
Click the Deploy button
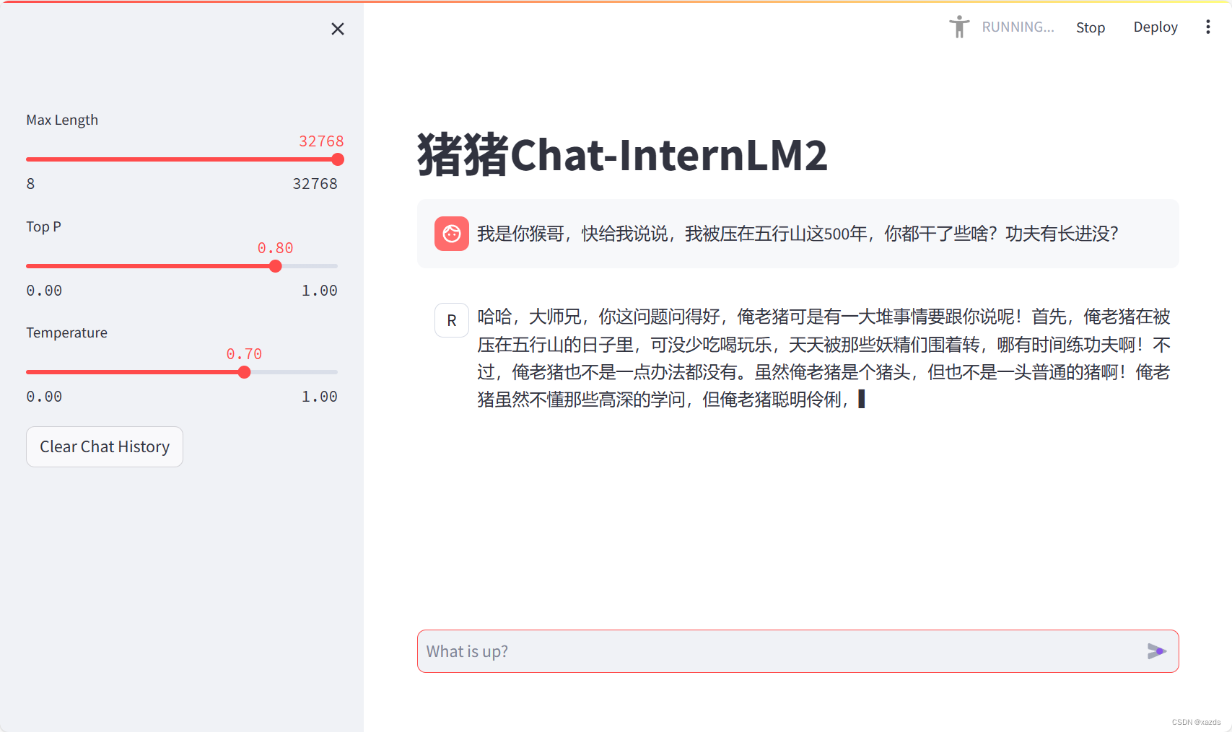pyautogui.click(x=1155, y=27)
